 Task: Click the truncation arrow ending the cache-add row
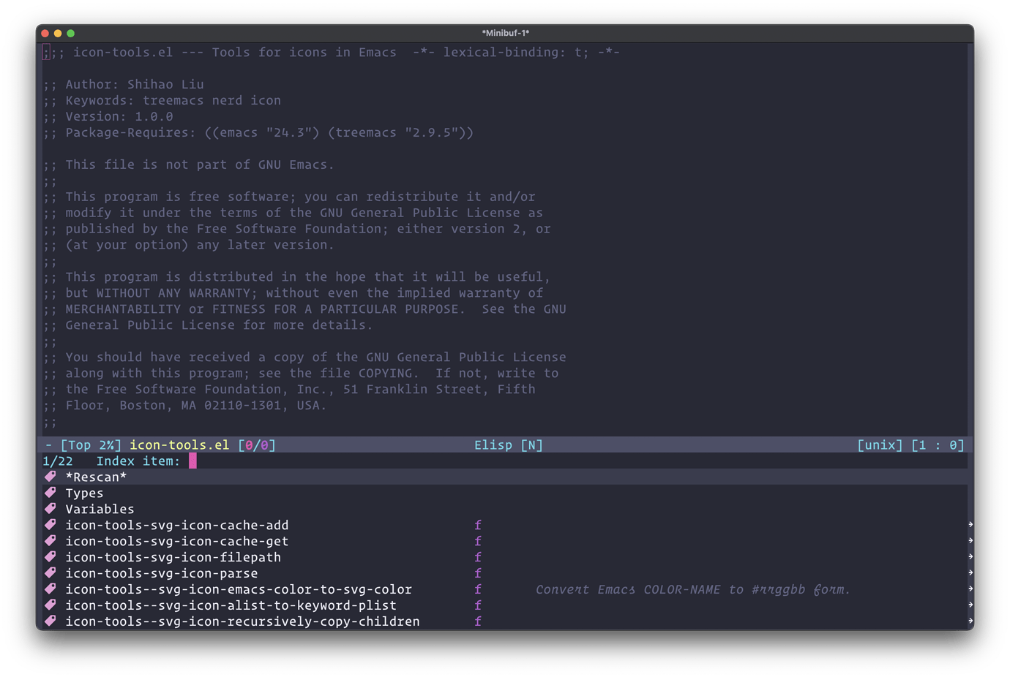point(970,523)
